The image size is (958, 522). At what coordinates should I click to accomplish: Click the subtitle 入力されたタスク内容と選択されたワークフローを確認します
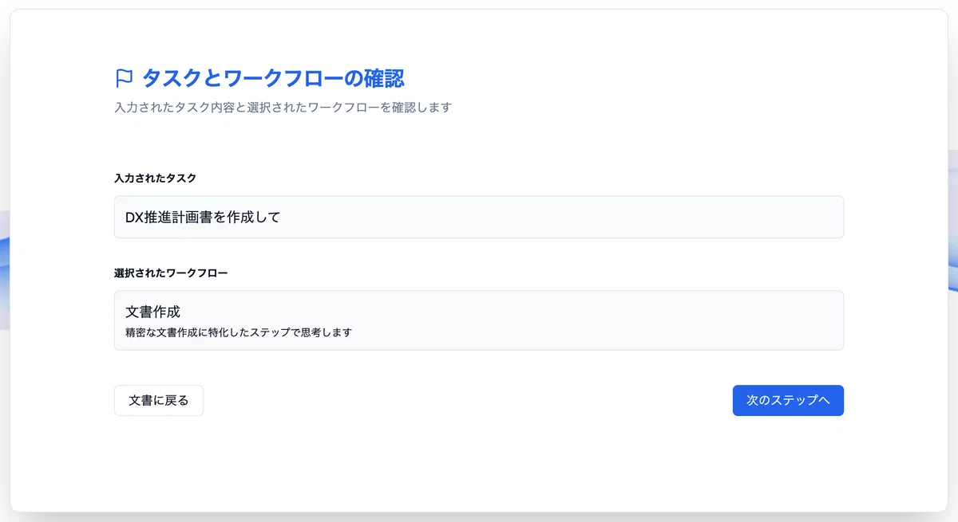point(283,107)
